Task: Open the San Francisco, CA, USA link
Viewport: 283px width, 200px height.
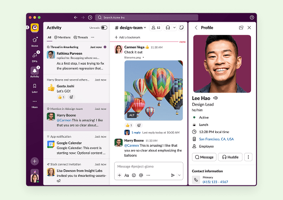Action: tap(216, 139)
